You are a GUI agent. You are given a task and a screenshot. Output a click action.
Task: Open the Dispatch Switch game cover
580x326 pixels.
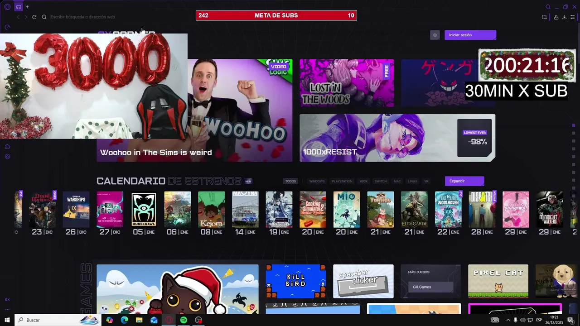pyautogui.click(x=482, y=209)
